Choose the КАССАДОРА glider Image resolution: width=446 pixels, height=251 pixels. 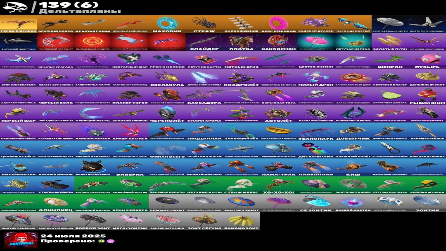click(204, 96)
